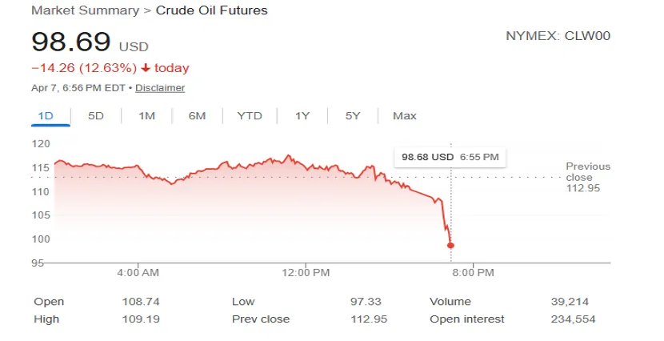Click the 98.68 USD chart tooltip
This screenshot has width=664, height=341.
coord(450,157)
